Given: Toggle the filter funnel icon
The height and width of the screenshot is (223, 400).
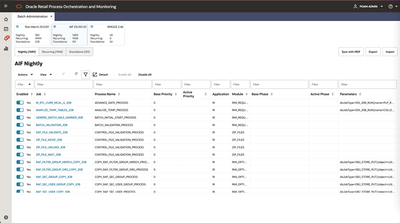Looking at the screenshot, I should coord(86,75).
